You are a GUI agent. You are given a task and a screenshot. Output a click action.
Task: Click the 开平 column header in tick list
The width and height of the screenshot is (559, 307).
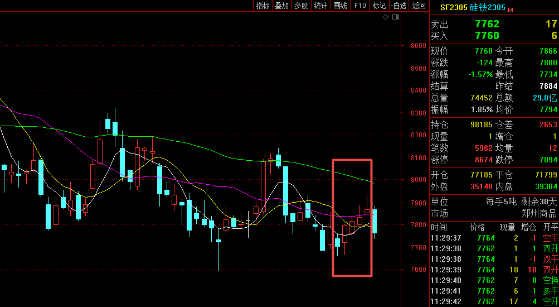click(x=550, y=227)
